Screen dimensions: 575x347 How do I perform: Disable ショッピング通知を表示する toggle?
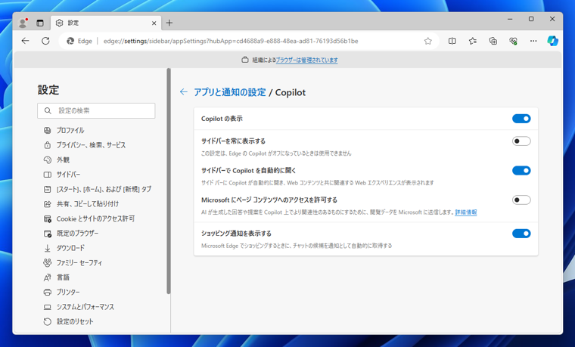[x=521, y=234]
